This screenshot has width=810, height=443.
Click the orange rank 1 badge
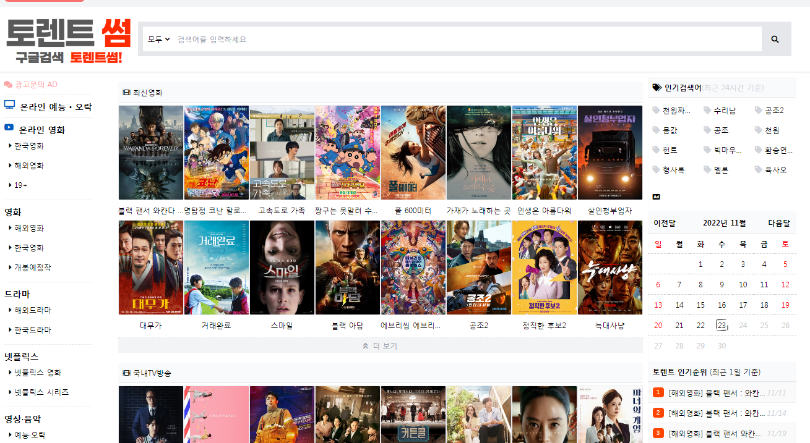click(658, 392)
